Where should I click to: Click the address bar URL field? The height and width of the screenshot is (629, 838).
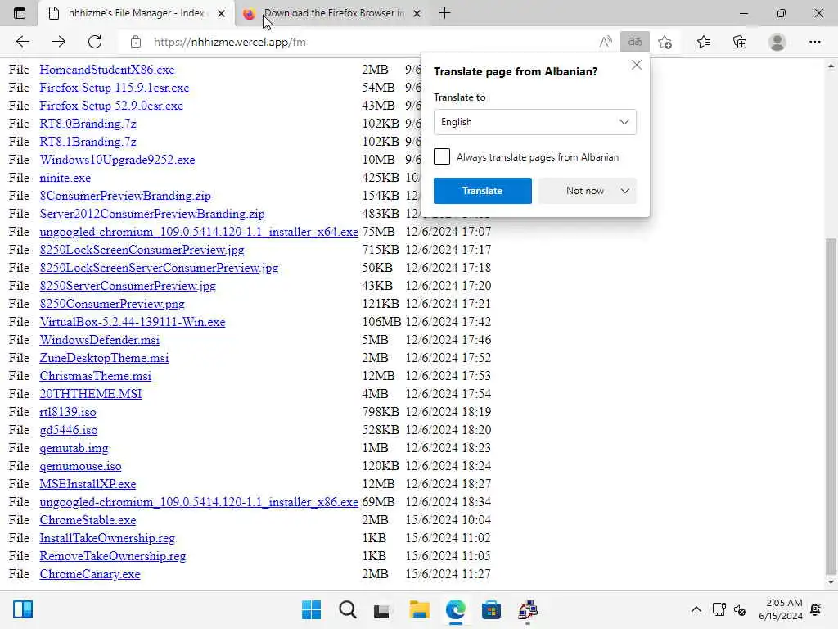[x=358, y=42]
